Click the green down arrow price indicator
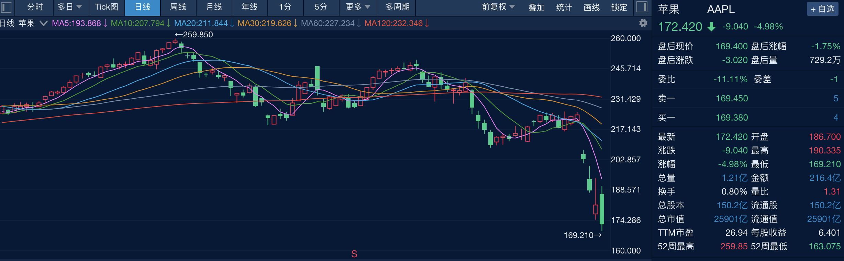The width and height of the screenshot is (844, 261). tap(711, 27)
